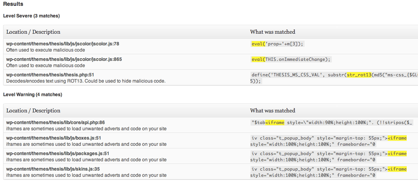Select the boxes.js:51 file path
This screenshot has height=183, width=418.
(54, 138)
